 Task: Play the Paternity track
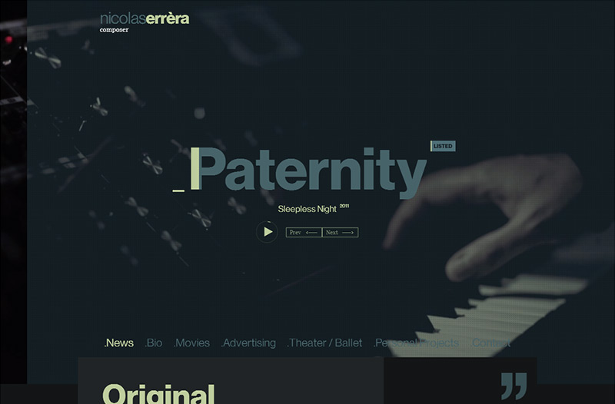[x=267, y=232]
